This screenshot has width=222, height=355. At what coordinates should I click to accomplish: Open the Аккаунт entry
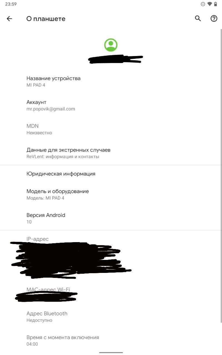[111, 105]
